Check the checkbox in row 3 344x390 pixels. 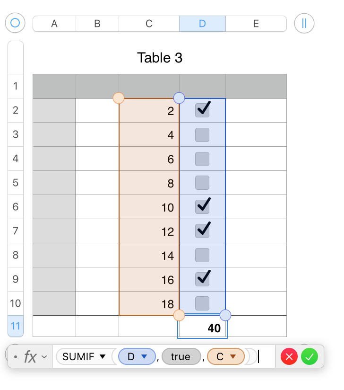click(202, 134)
